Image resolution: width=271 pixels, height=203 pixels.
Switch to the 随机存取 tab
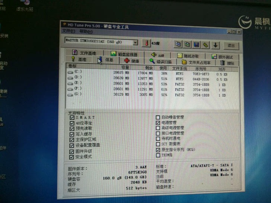[x=188, y=56]
